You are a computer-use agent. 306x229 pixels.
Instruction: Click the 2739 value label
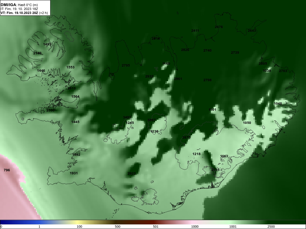coord(235,53)
